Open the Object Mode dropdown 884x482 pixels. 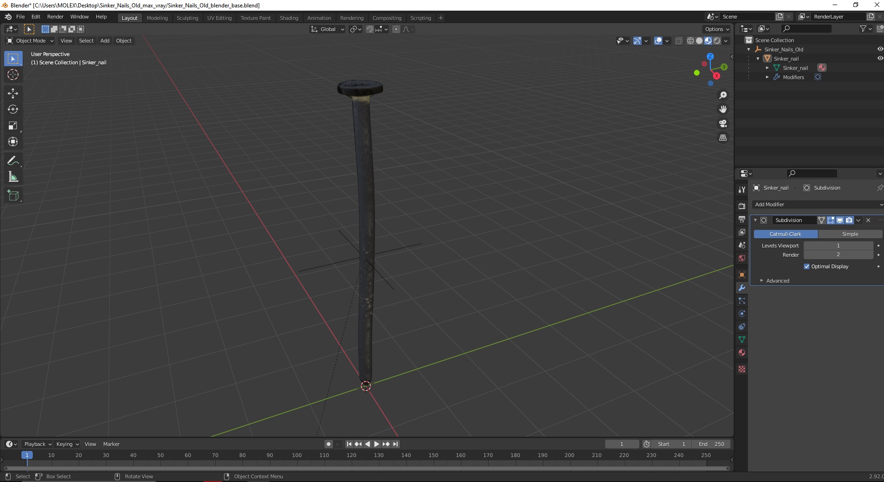pyautogui.click(x=30, y=41)
